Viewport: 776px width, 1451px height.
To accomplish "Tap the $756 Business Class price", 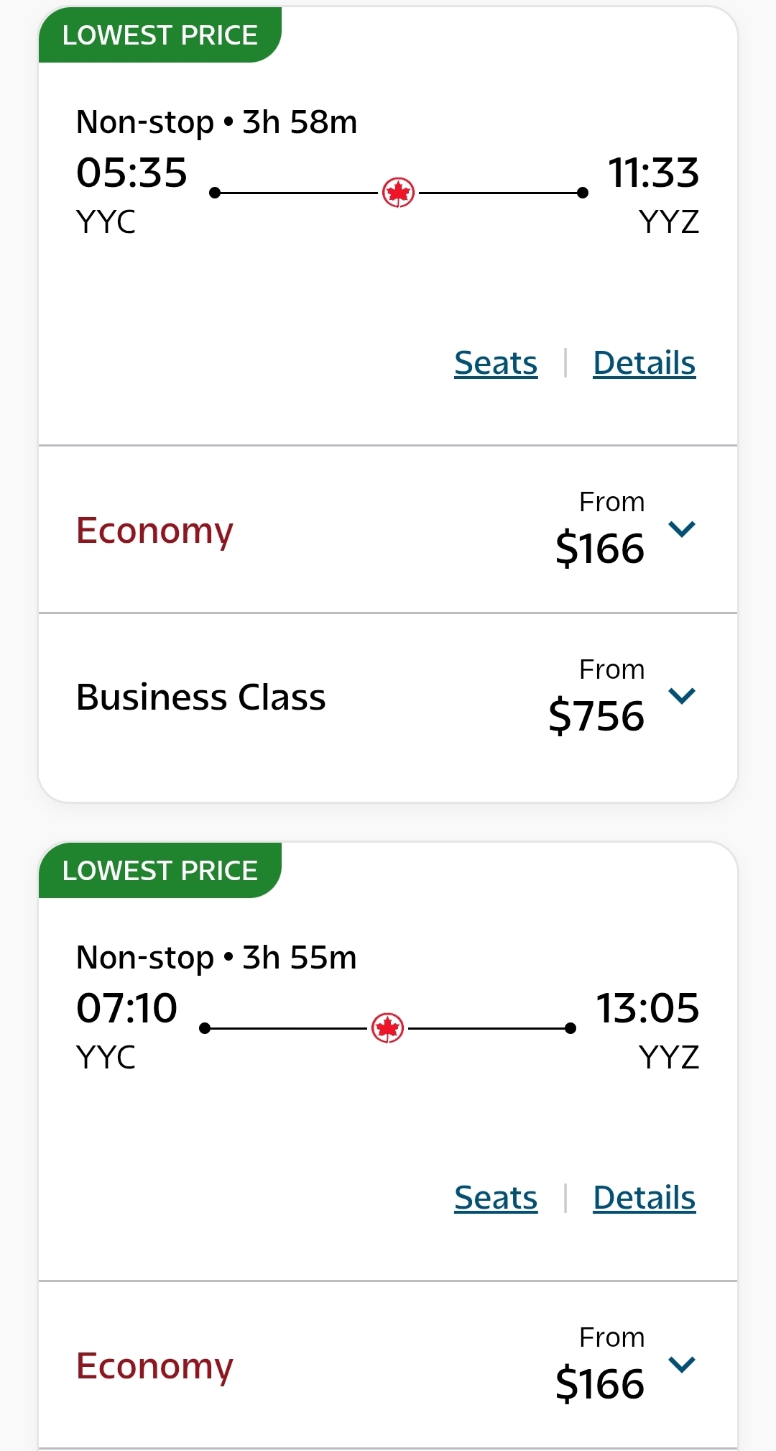I will click(x=596, y=716).
